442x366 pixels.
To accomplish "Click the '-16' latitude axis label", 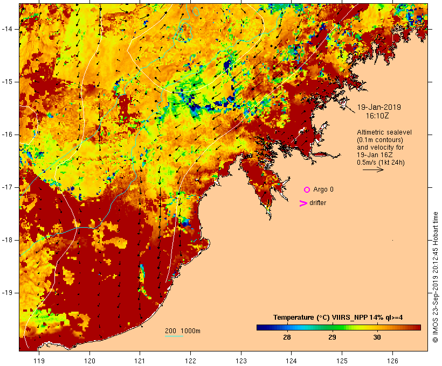I will [x=7, y=135].
